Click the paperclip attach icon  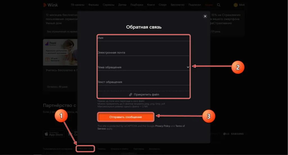coord(130,95)
